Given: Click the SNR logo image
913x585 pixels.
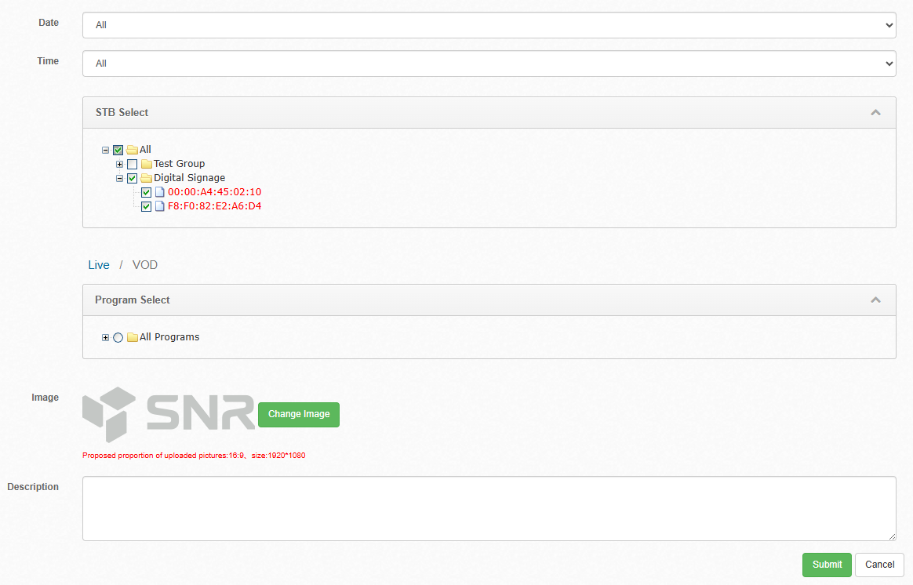Looking at the screenshot, I should tap(169, 414).
